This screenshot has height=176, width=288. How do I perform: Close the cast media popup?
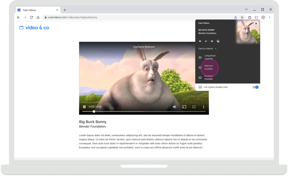[256, 23]
